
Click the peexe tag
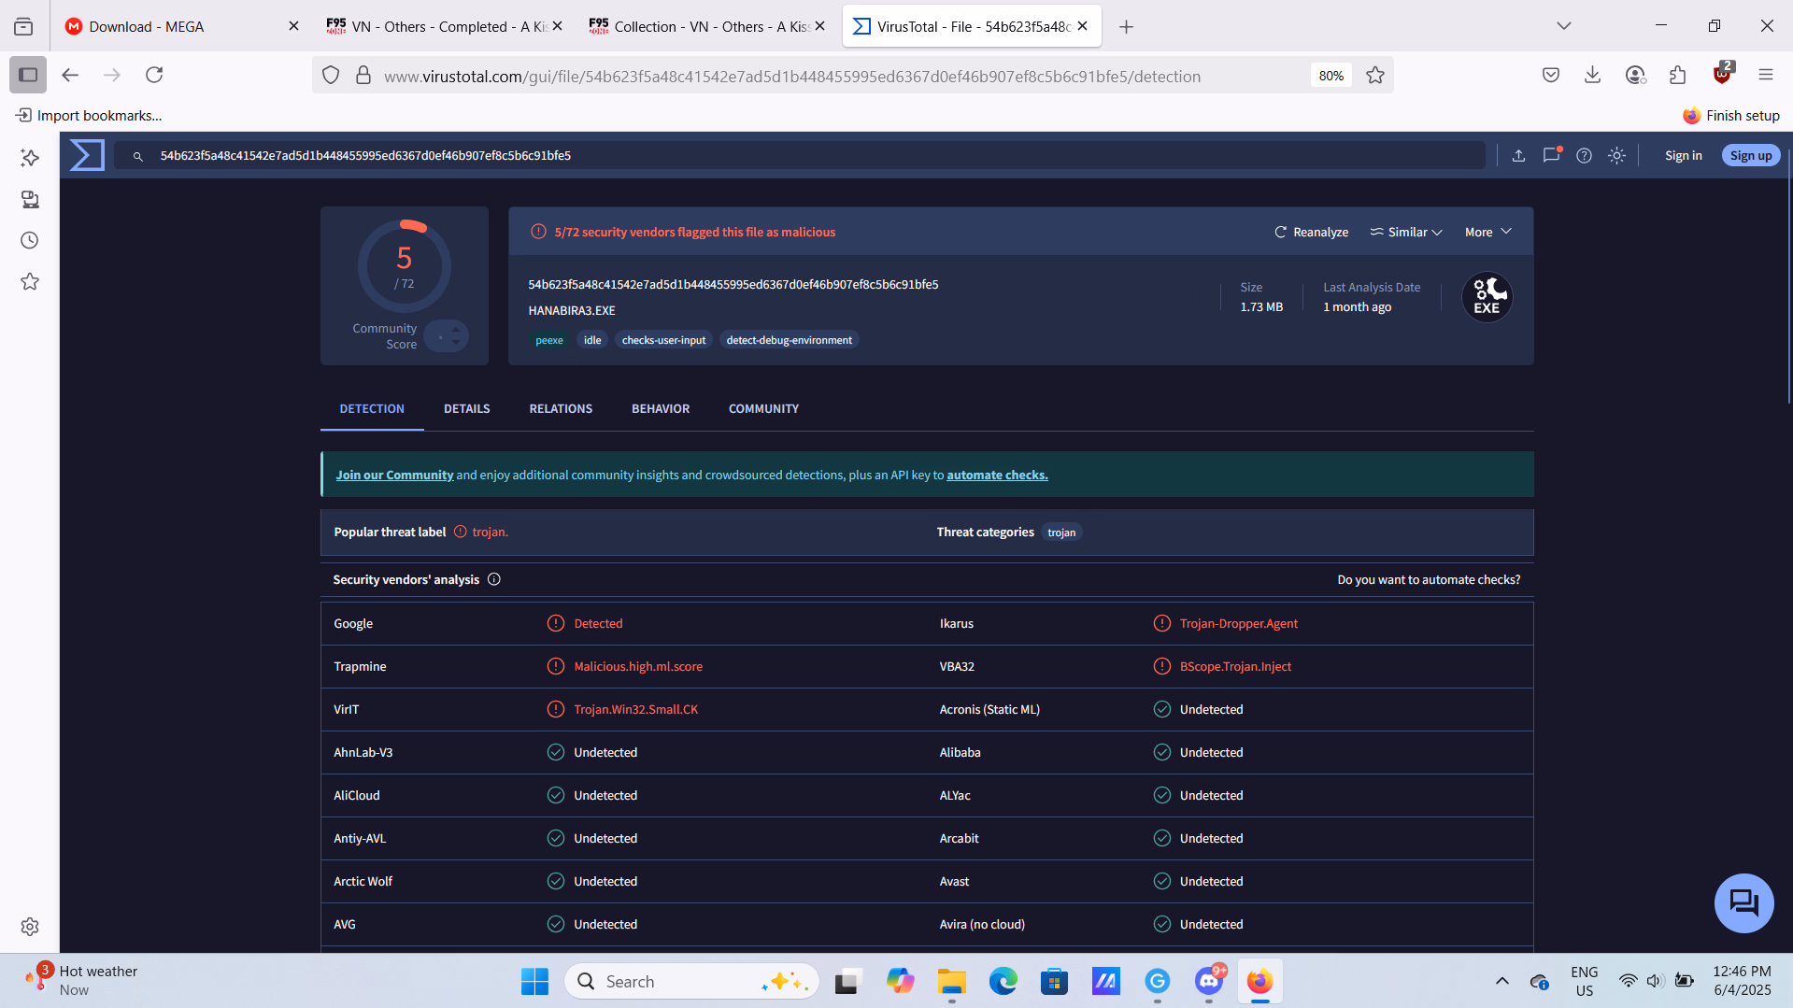point(549,340)
